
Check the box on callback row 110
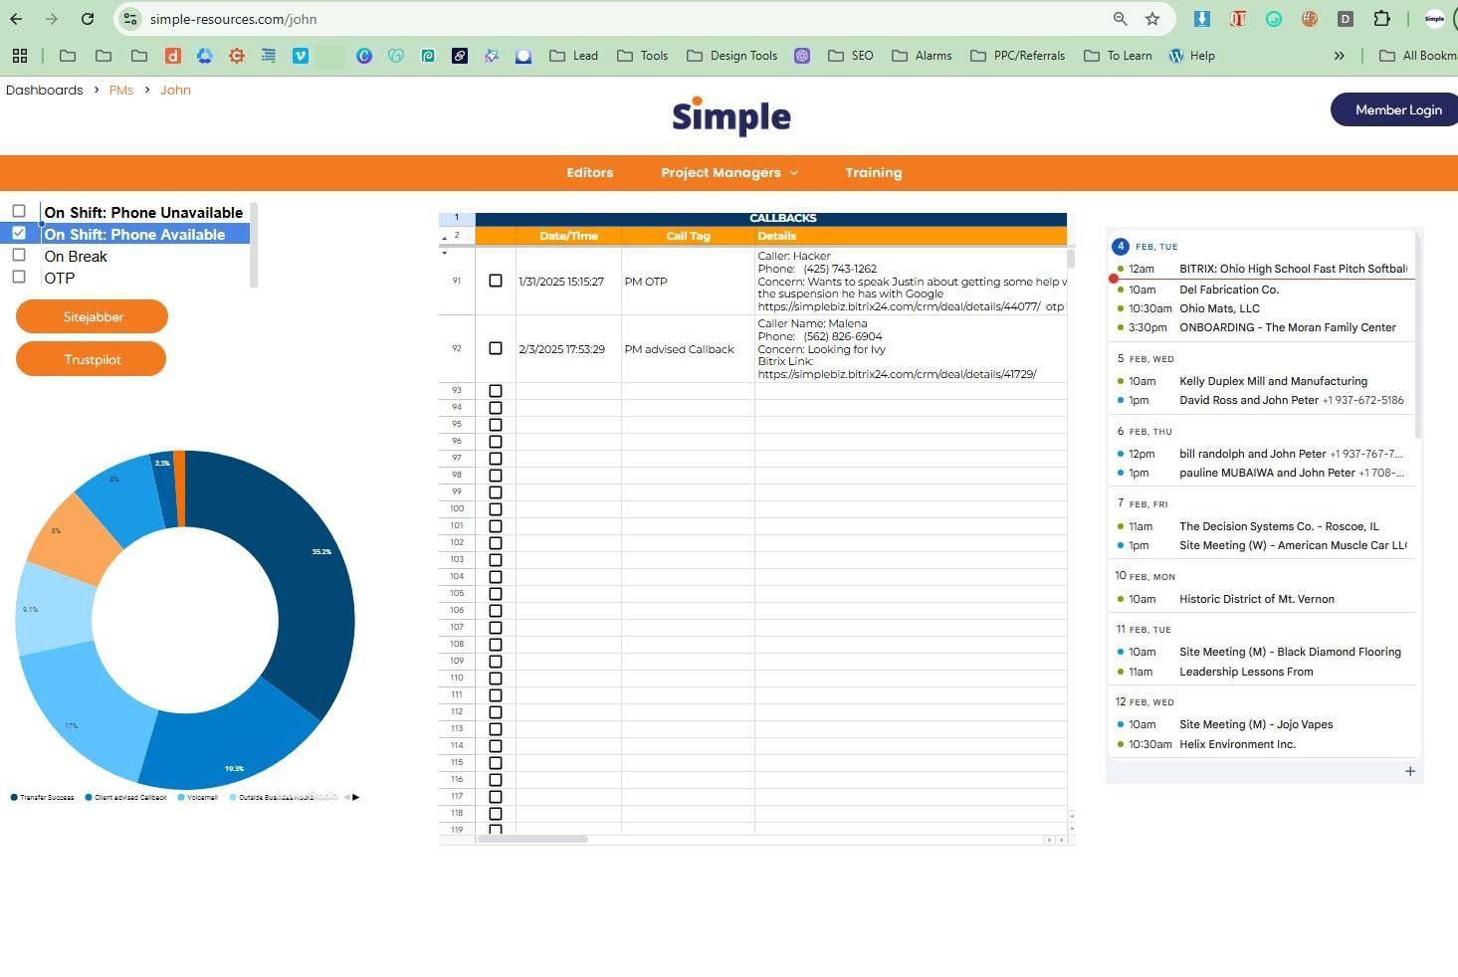point(496,679)
